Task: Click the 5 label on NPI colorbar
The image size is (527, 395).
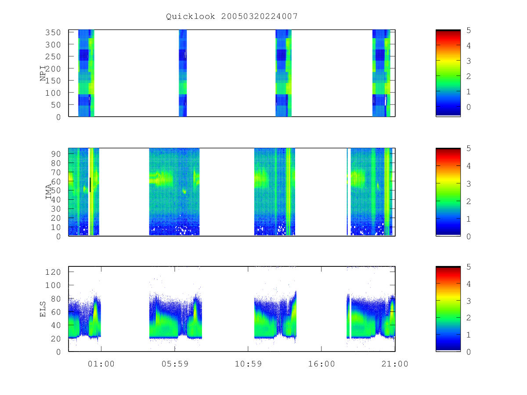Action: click(x=469, y=30)
